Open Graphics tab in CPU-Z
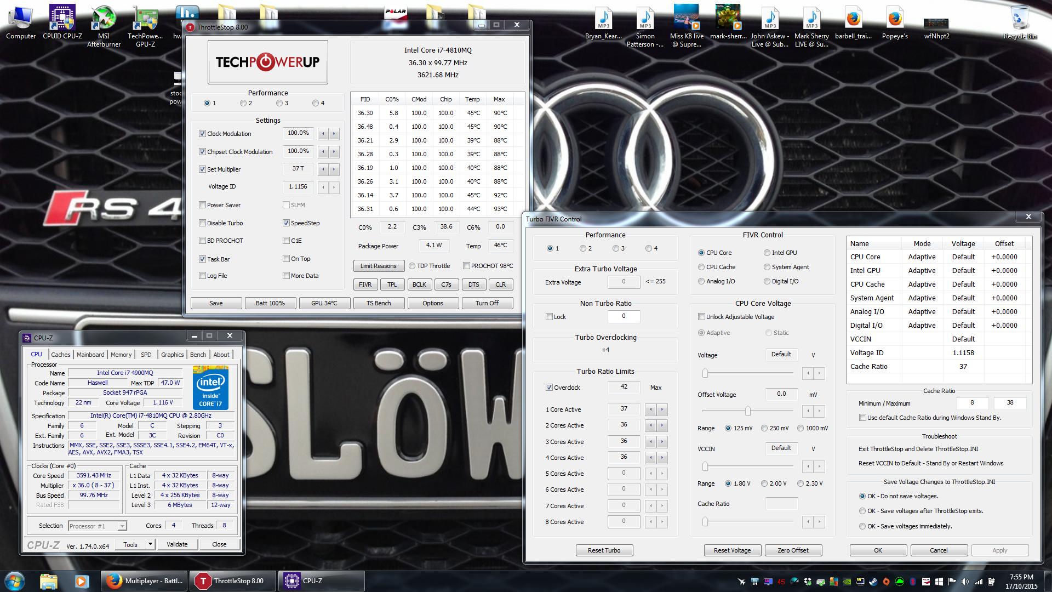The height and width of the screenshot is (592, 1052). [173, 355]
